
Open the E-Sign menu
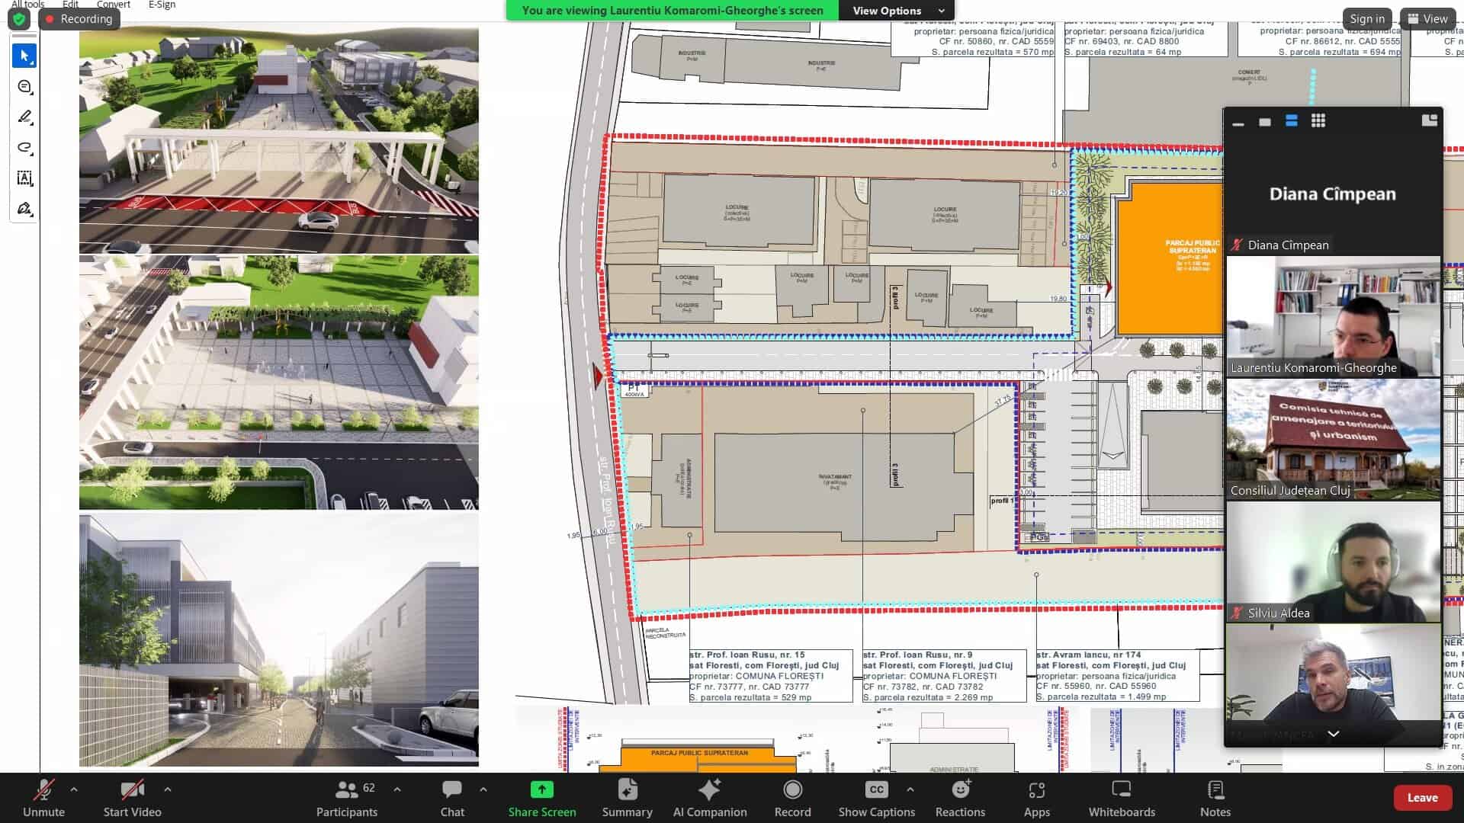[x=162, y=5]
